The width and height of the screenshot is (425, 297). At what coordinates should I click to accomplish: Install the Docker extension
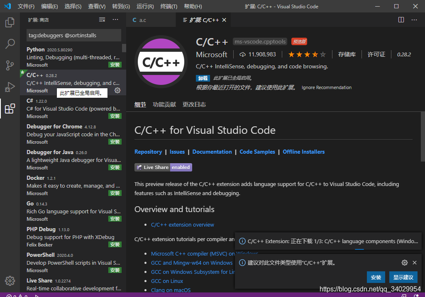(x=115, y=193)
